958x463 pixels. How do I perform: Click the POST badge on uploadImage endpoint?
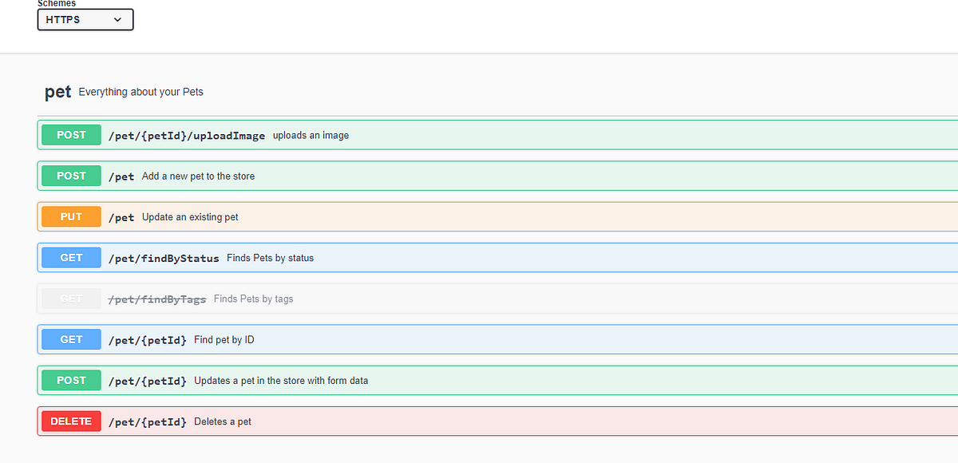click(70, 134)
